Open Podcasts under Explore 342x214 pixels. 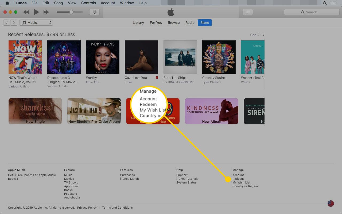click(x=71, y=194)
